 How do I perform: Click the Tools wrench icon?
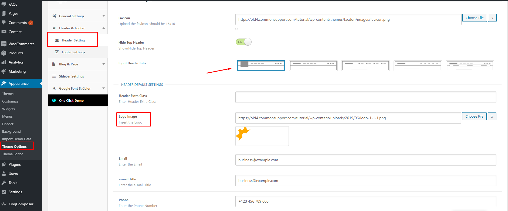4,183
